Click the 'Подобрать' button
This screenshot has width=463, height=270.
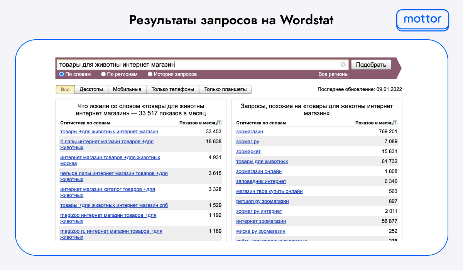pos(371,65)
